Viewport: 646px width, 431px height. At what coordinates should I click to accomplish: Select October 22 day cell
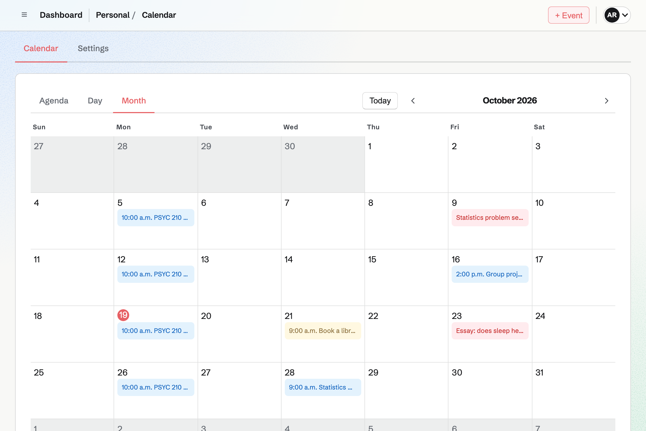[x=406, y=334]
